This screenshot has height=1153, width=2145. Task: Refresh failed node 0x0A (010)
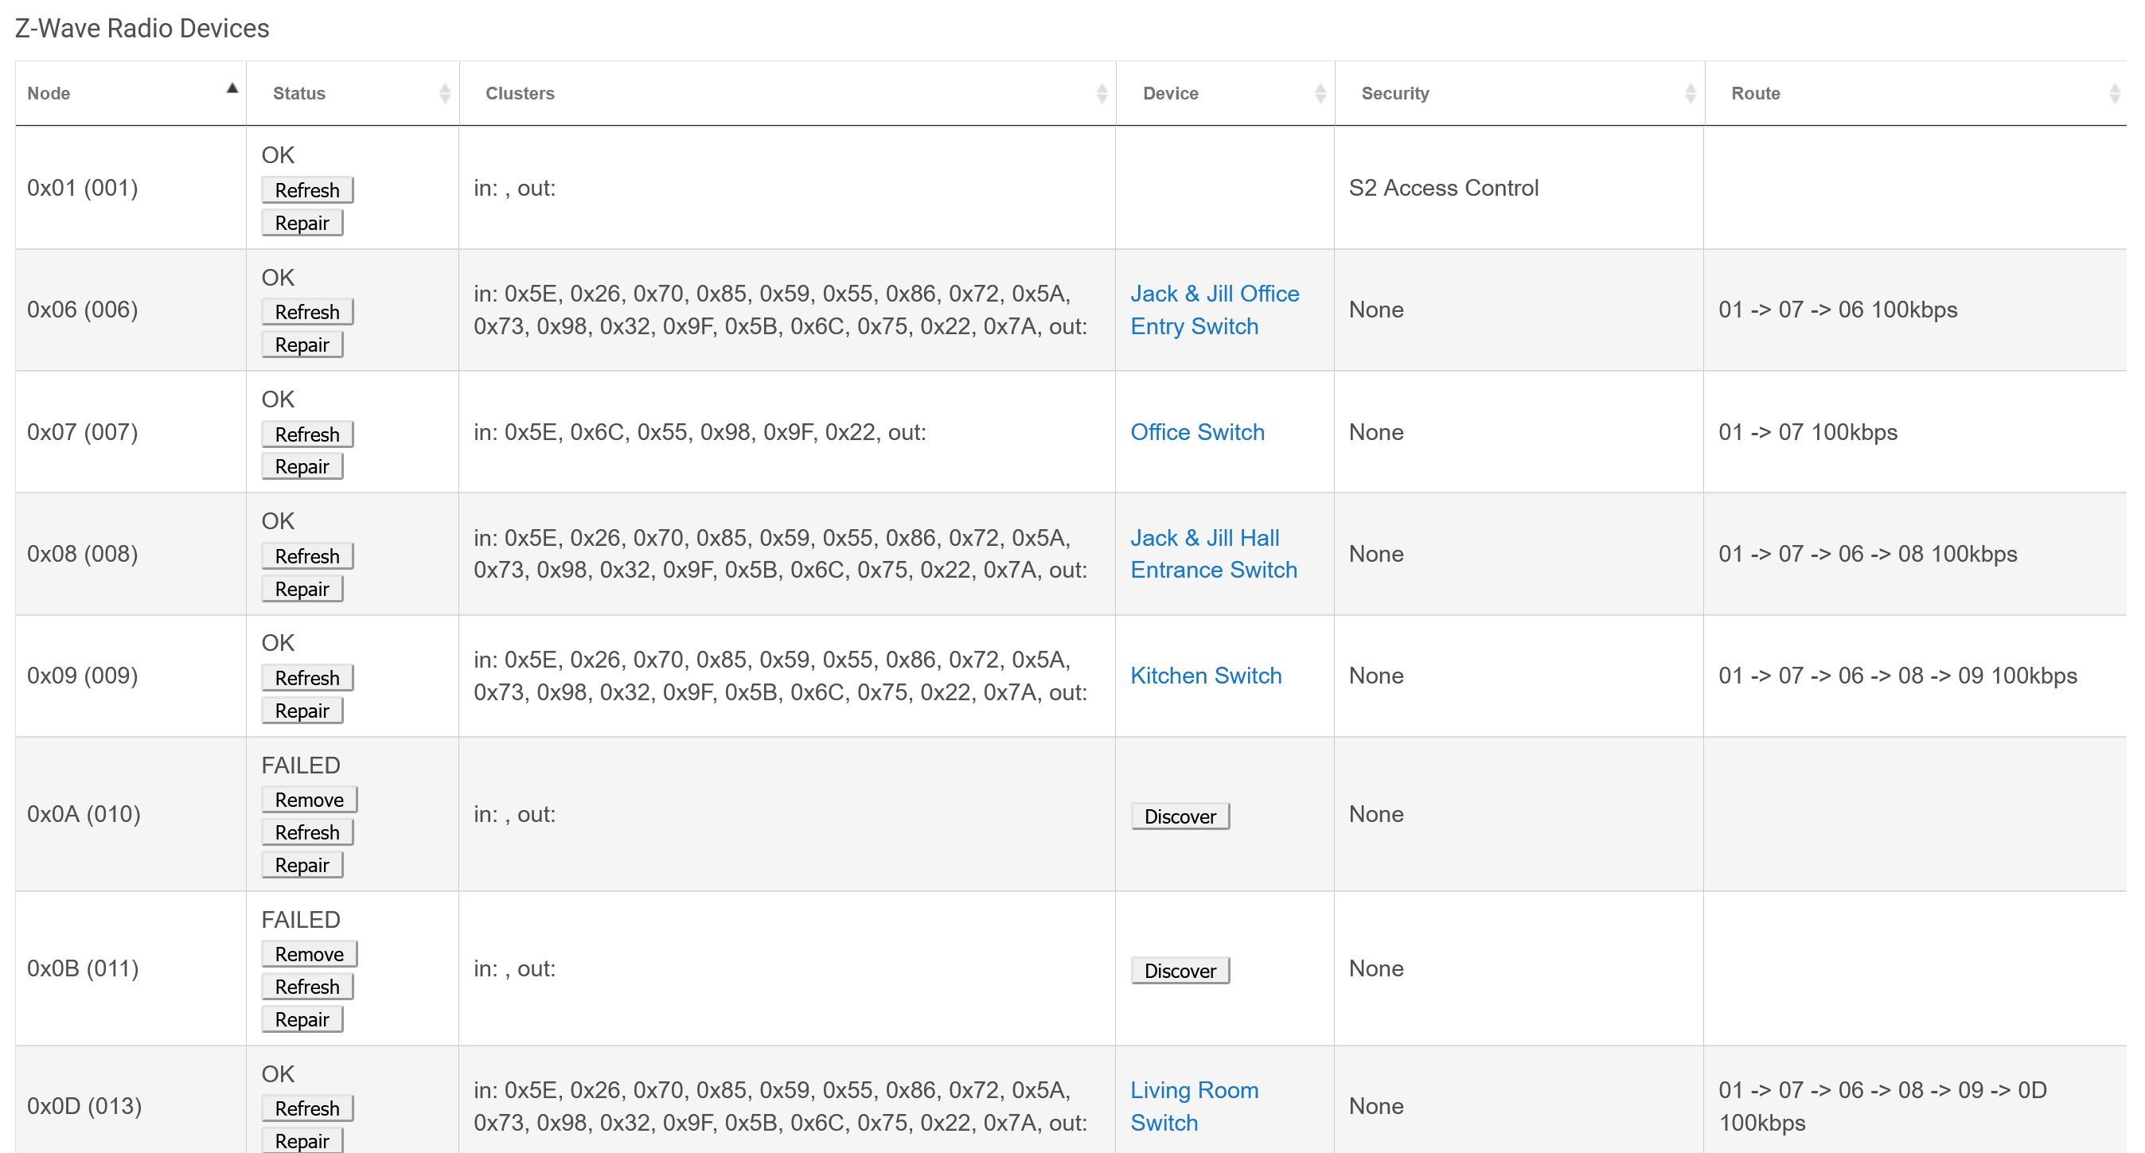click(307, 832)
